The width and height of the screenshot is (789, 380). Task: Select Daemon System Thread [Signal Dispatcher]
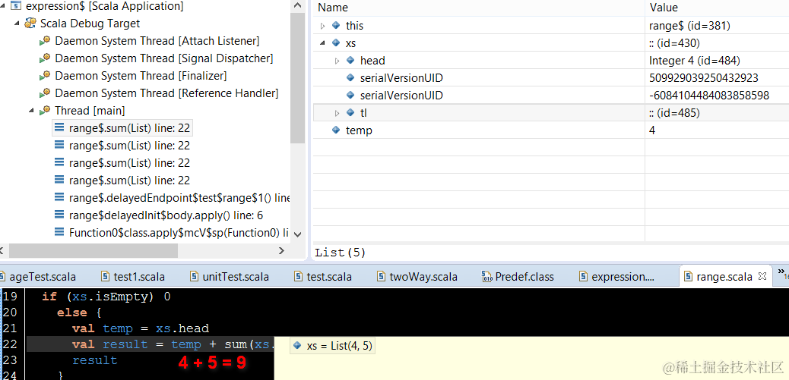pyautogui.click(x=164, y=58)
